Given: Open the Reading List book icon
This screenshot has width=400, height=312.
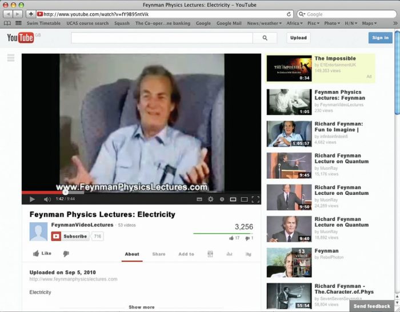Looking at the screenshot, I should point(7,23).
